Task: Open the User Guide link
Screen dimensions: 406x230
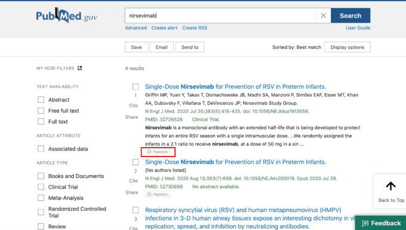Action: 358,27
